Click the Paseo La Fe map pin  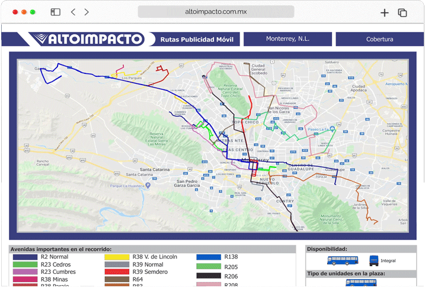pos(333,128)
